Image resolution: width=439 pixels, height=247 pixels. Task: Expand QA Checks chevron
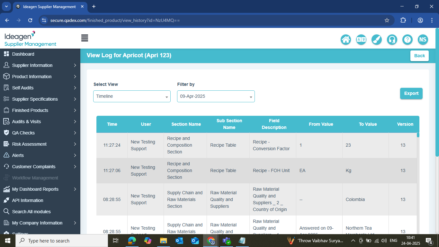(75, 133)
